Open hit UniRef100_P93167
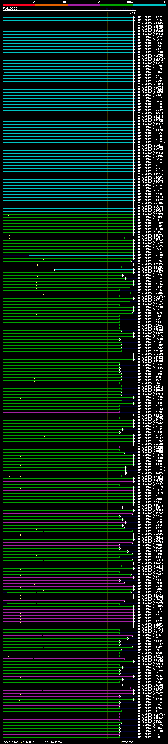Screen dimensions: 168x744 [151, 31]
